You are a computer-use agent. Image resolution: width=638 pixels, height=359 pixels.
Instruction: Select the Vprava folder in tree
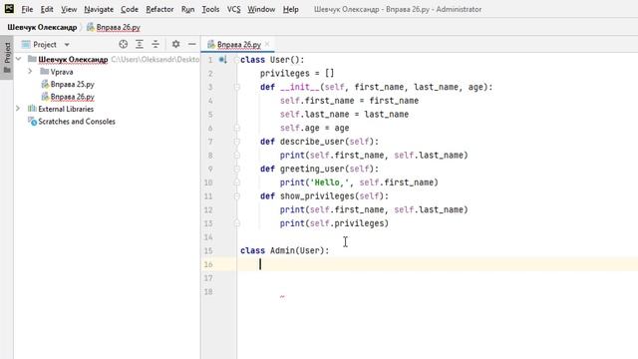62,72
